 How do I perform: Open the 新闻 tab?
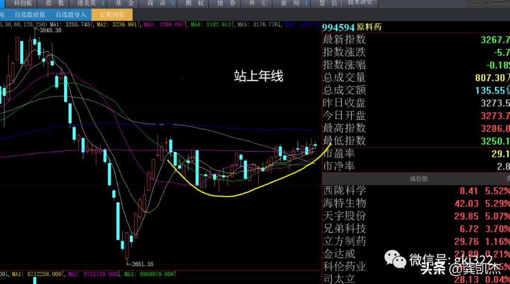pyautogui.click(x=290, y=3)
